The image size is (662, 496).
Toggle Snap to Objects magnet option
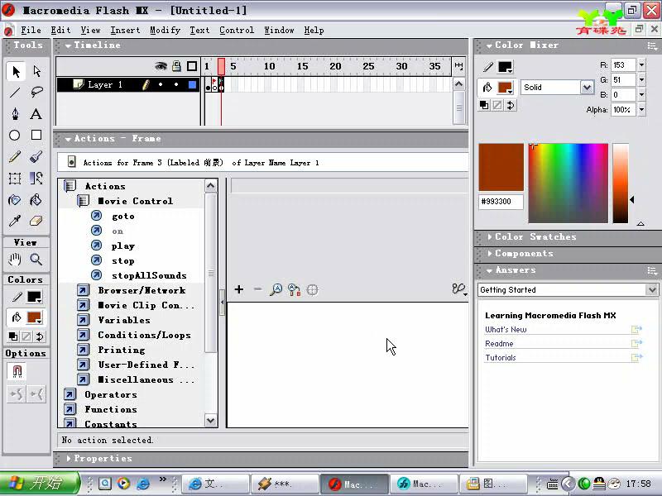pyautogui.click(x=17, y=371)
